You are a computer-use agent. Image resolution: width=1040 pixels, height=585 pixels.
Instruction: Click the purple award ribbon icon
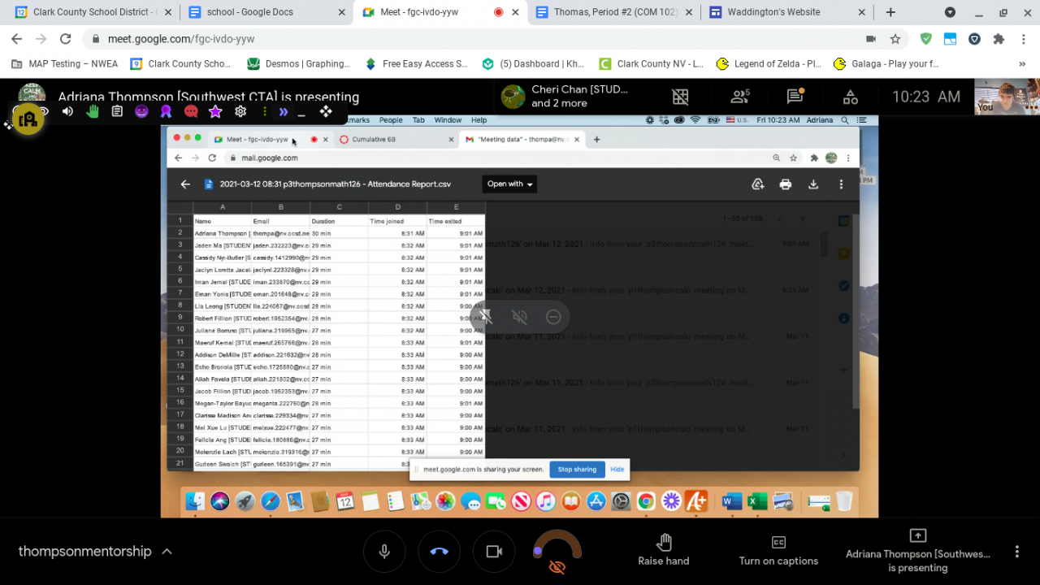[x=166, y=111]
